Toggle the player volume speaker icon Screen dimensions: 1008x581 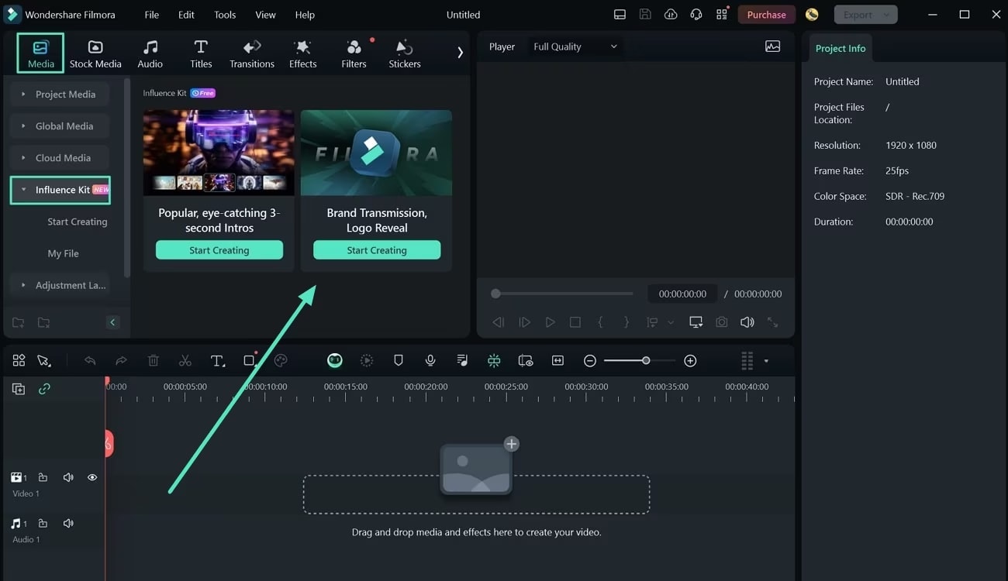[x=747, y=322]
